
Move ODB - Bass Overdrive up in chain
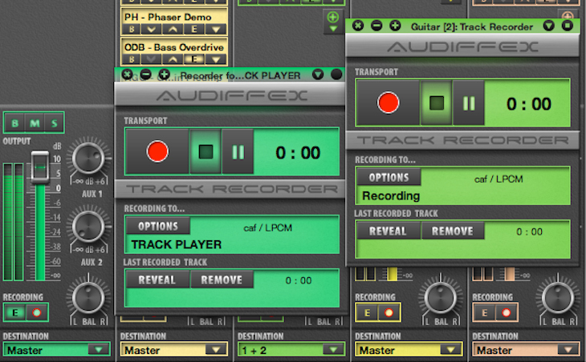coord(173,59)
